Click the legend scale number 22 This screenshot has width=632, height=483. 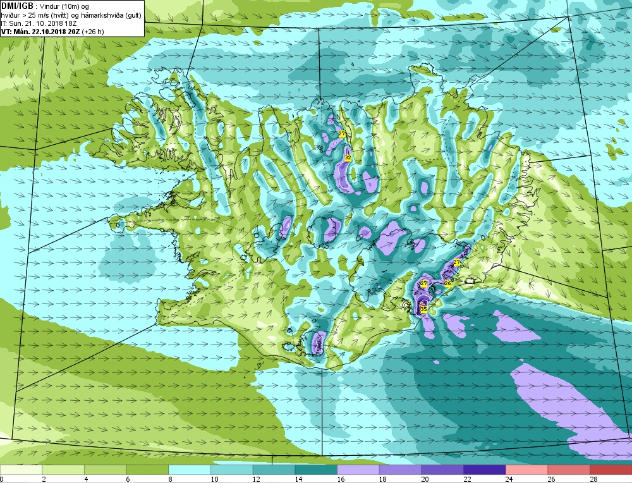pos(467,479)
